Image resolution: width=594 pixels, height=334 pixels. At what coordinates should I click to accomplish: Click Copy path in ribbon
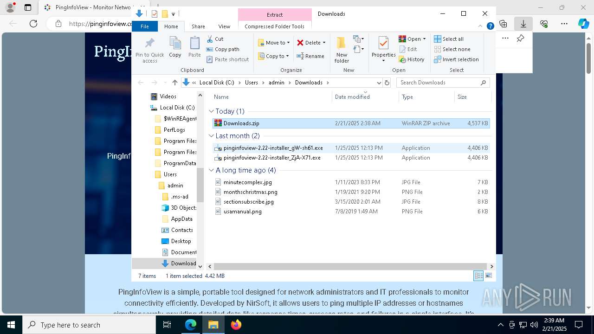(x=223, y=49)
